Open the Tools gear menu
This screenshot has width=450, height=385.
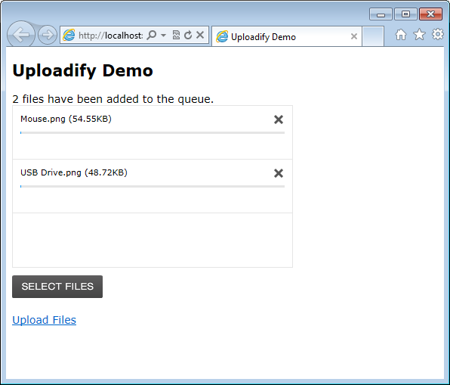438,34
